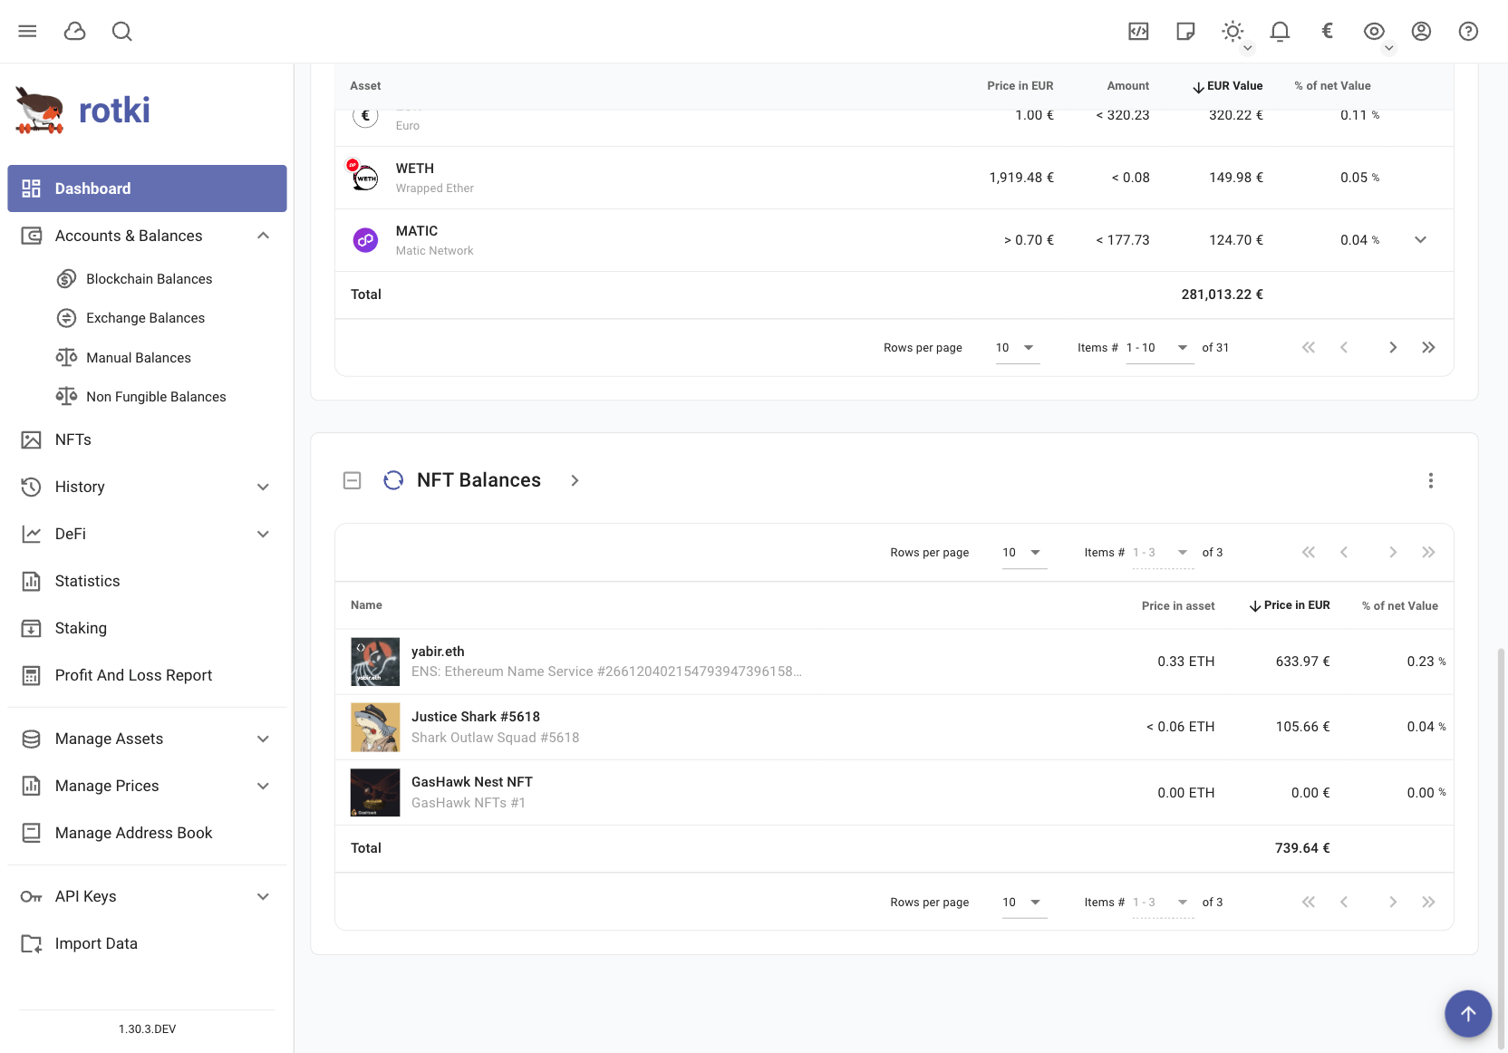1508x1053 pixels.
Task: Open NFT Balances details arrow
Action: [x=575, y=480]
